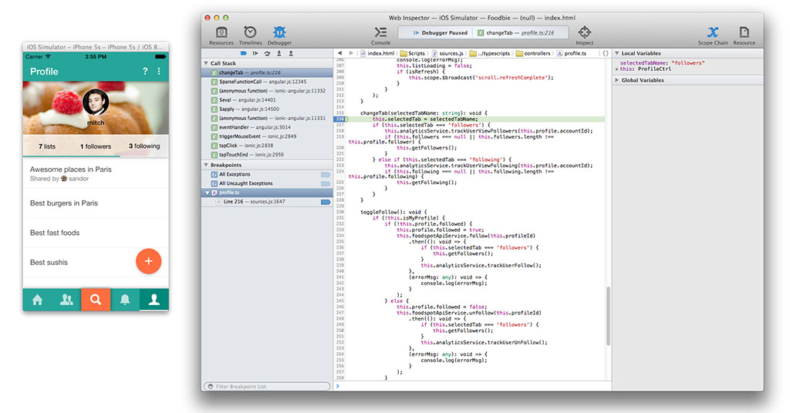The height and width of the screenshot is (413, 790).
Task: Tap the search icon in app tab bar
Action: point(96,300)
